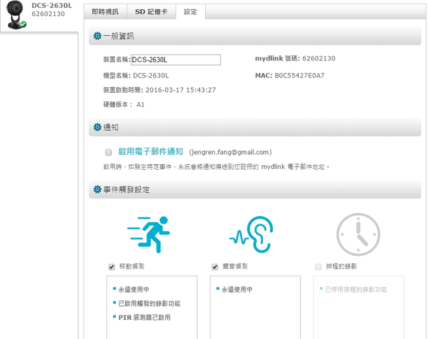Click the 移動偵測 label text
The width and height of the screenshot is (428, 339).
[132, 266]
